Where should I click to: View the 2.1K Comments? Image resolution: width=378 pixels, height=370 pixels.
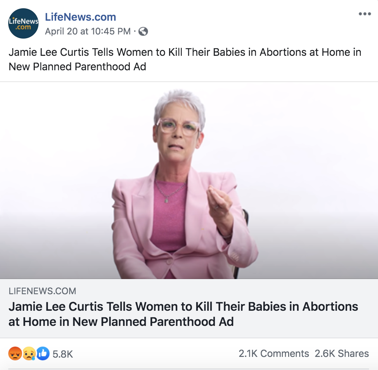click(274, 353)
